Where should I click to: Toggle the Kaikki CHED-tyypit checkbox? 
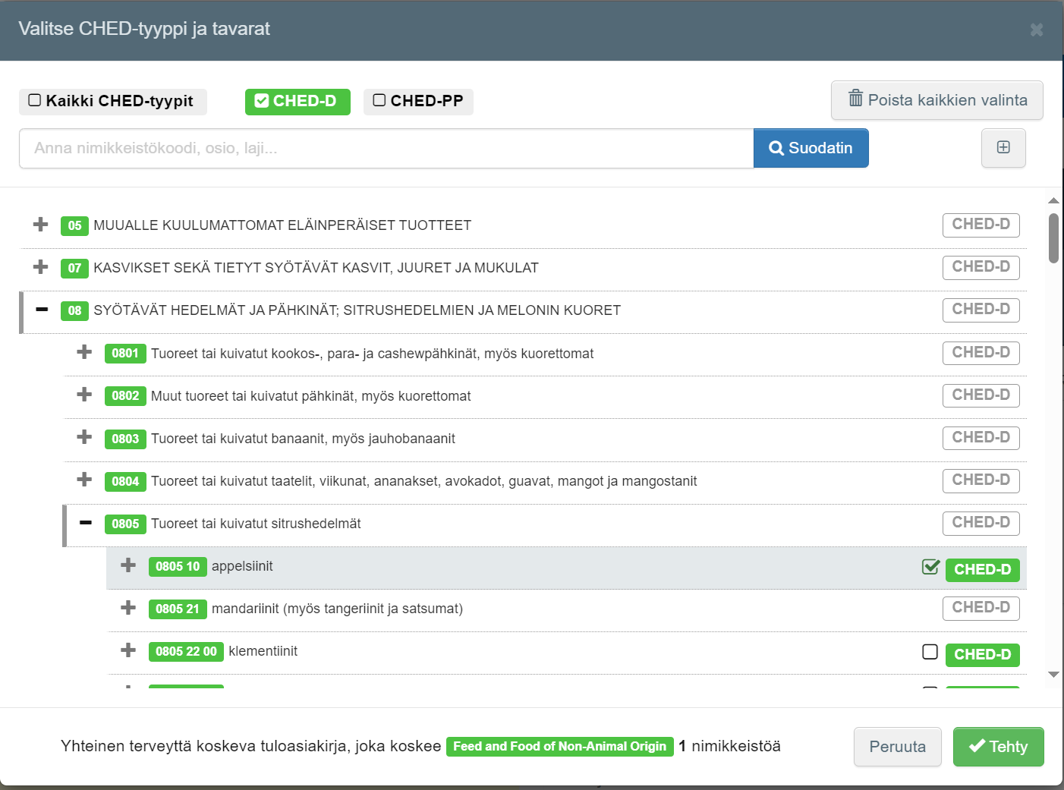[35, 100]
